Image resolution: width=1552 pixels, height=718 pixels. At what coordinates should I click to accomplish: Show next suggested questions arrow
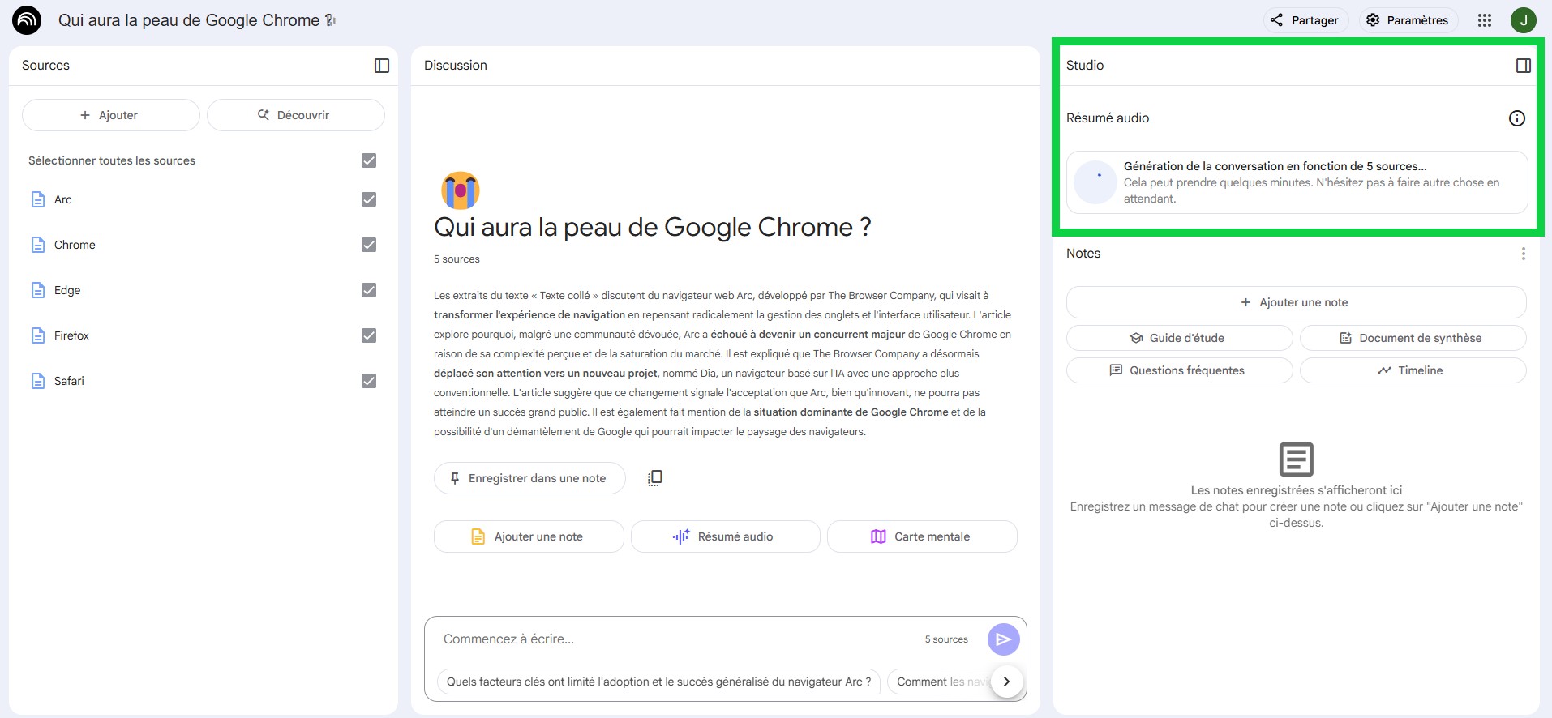[1006, 682]
